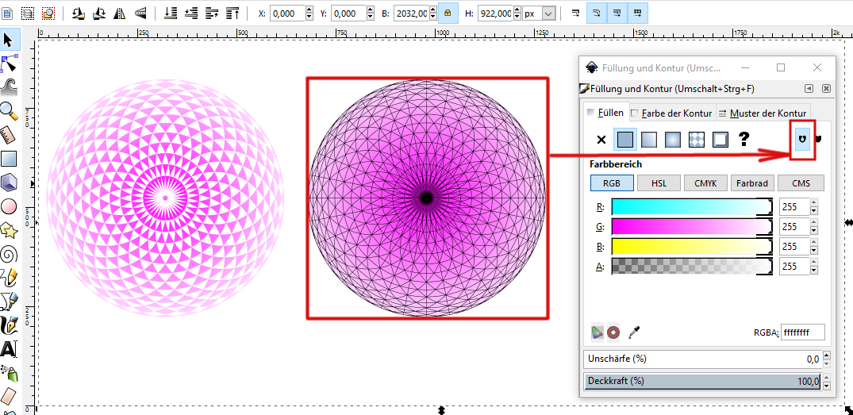Open the Muster der Kontur tab

[x=763, y=113]
